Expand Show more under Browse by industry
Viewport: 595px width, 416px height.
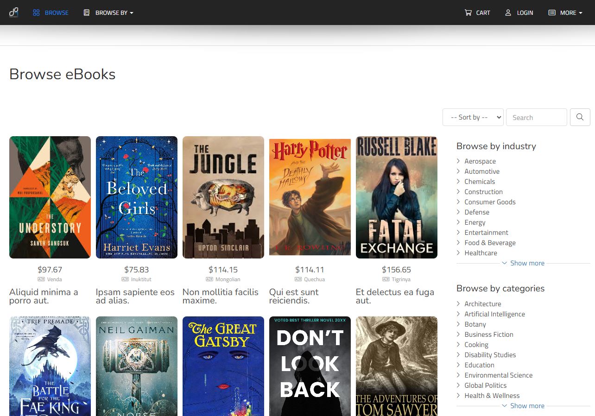[523, 263]
